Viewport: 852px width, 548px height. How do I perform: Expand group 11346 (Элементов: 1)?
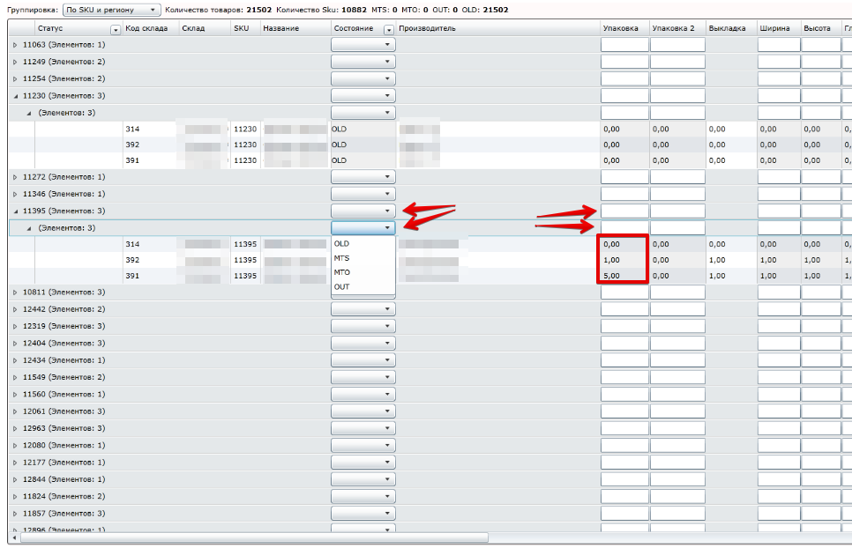[15, 194]
